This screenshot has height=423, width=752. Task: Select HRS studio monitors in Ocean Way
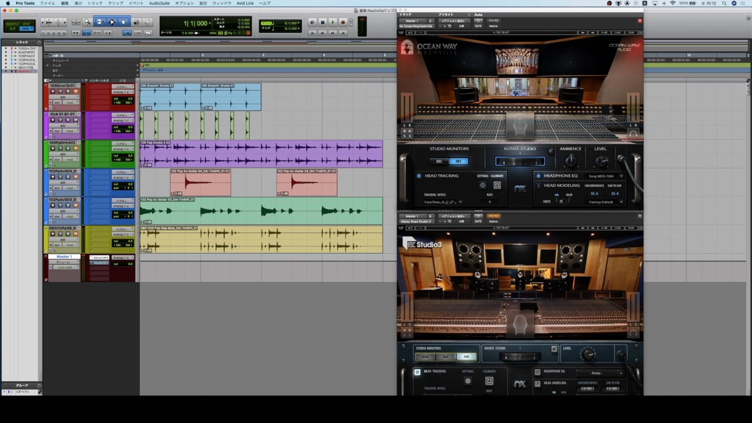[x=439, y=161]
